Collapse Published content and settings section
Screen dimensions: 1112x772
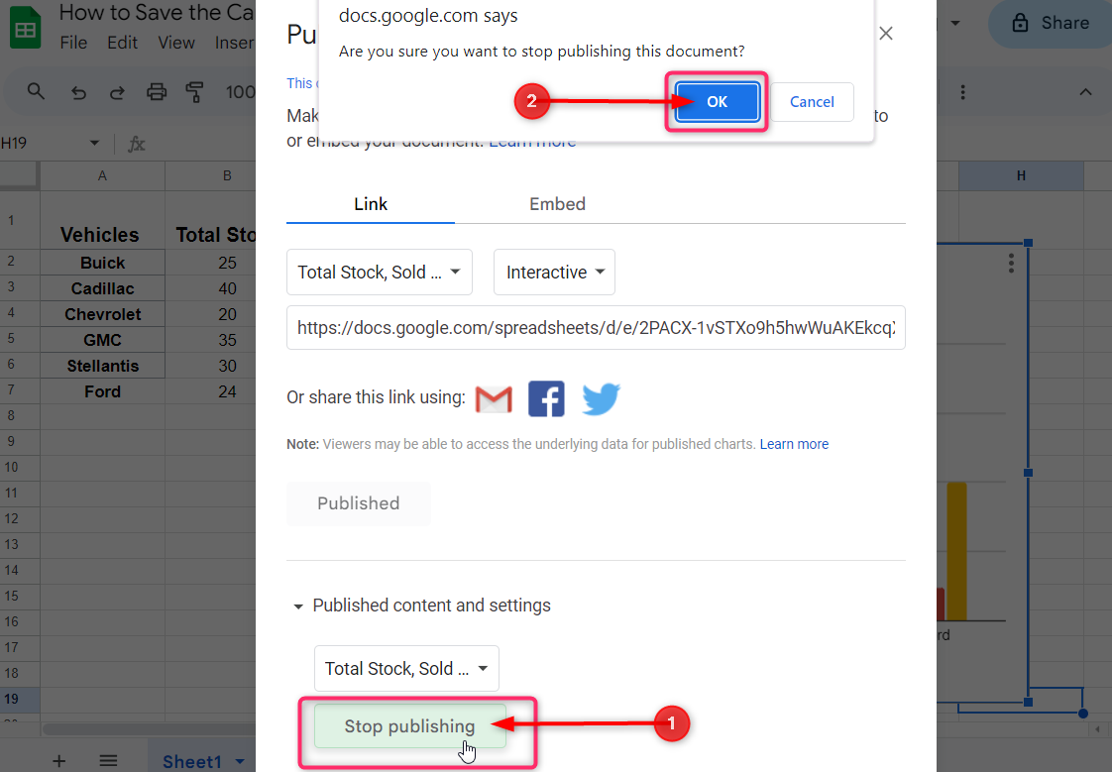pos(298,607)
